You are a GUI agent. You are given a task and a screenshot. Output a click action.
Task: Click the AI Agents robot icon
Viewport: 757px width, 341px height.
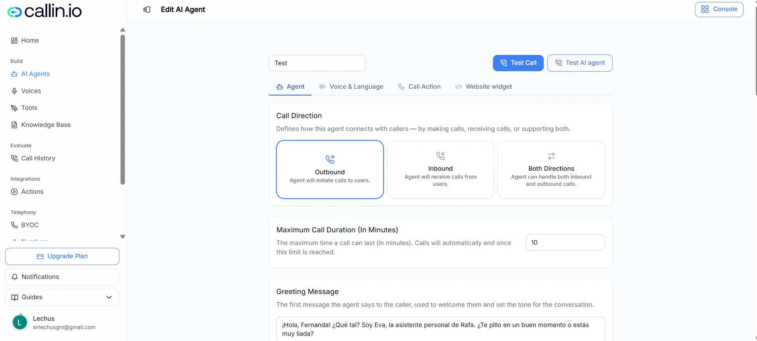pos(14,74)
